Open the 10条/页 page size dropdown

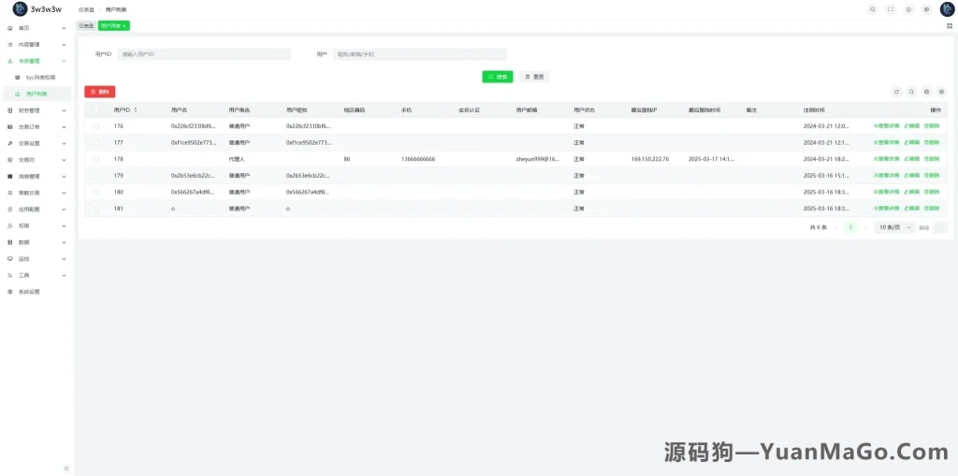(894, 227)
